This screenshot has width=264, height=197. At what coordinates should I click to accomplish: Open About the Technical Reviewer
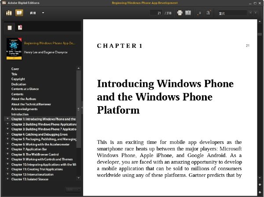coord(31,104)
